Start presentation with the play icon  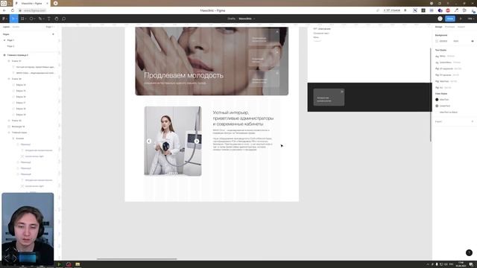tap(461, 19)
